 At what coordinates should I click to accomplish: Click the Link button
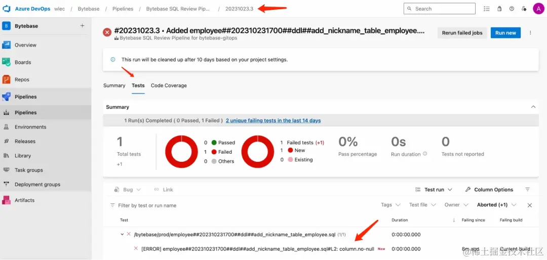164,190
